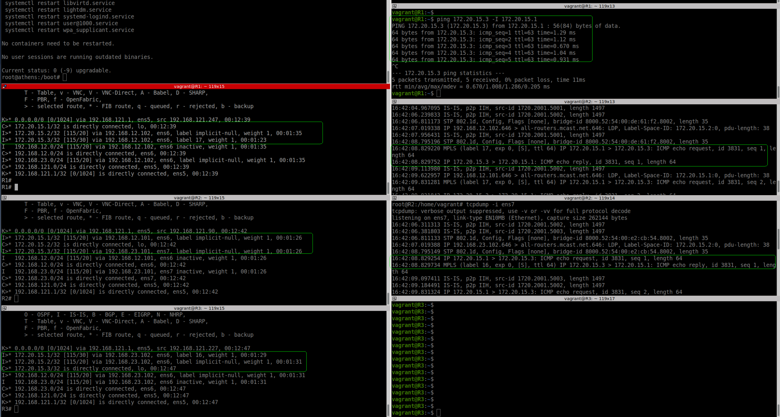
Task: Open group menu icon of vagrant@R1 119x13 titlebar
Action: pyautogui.click(x=395, y=6)
